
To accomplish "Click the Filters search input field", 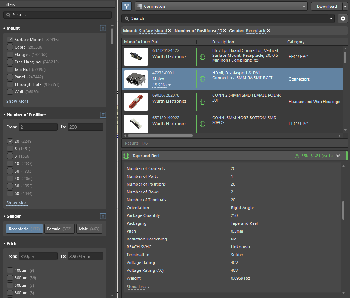I will (x=58, y=15).
